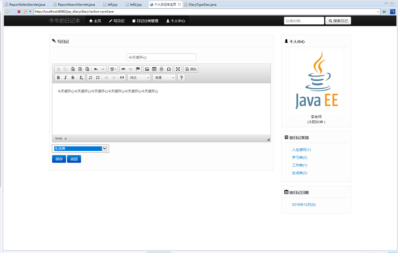Increase the paragraph indent
The image size is (398, 253).
[x=113, y=78]
